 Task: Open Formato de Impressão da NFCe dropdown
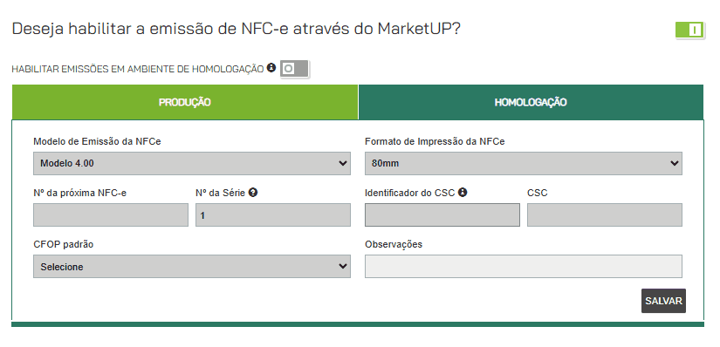[x=524, y=163]
